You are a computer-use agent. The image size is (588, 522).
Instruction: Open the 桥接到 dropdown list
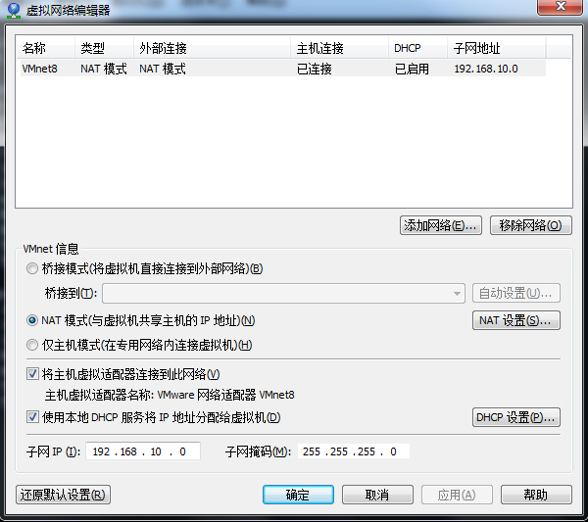coord(283,293)
